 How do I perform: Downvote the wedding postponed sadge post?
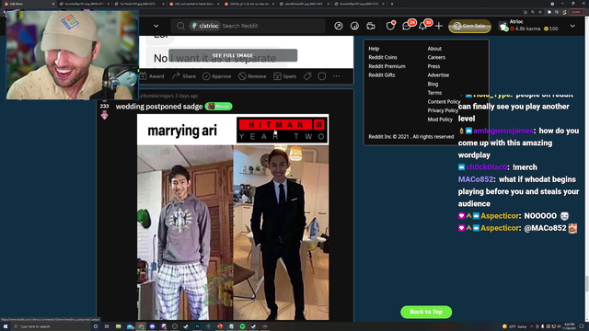(104, 115)
